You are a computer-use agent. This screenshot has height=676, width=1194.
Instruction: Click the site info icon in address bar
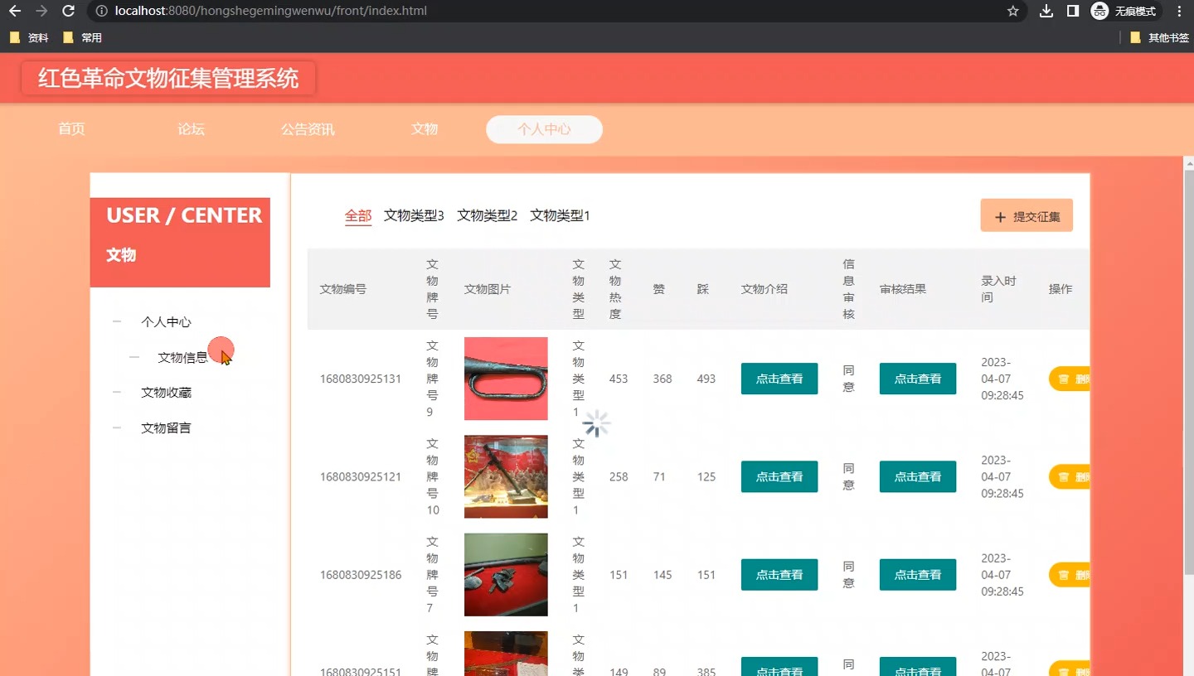pyautogui.click(x=101, y=12)
